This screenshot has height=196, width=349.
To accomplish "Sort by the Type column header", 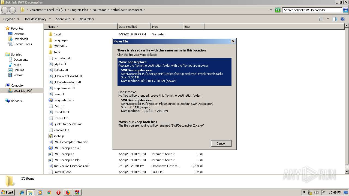I will tap(167, 27).
